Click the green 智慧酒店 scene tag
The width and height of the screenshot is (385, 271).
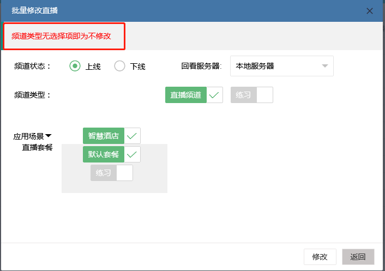(x=104, y=136)
